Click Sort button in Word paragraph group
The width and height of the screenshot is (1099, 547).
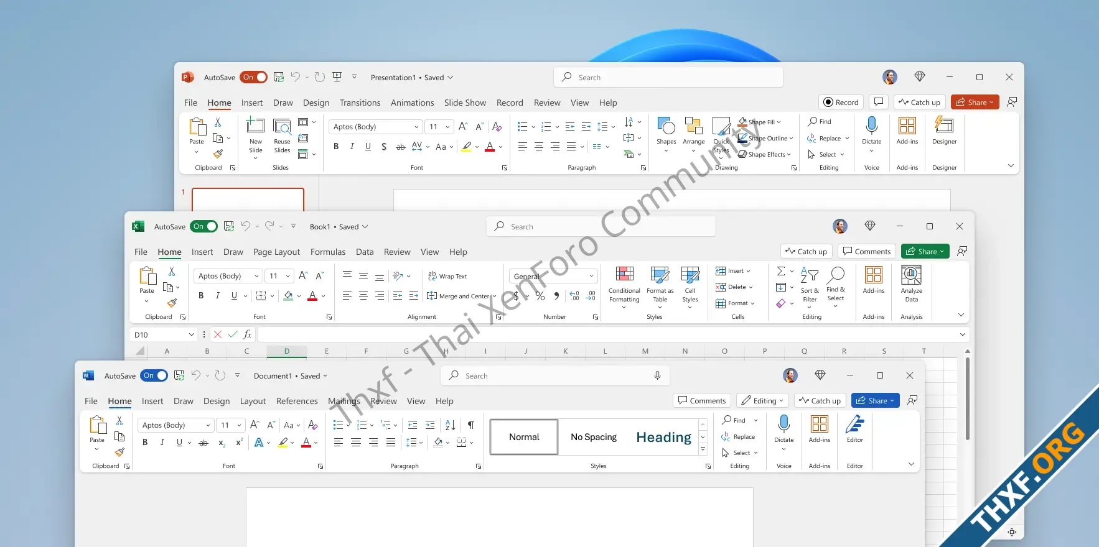coord(451,425)
